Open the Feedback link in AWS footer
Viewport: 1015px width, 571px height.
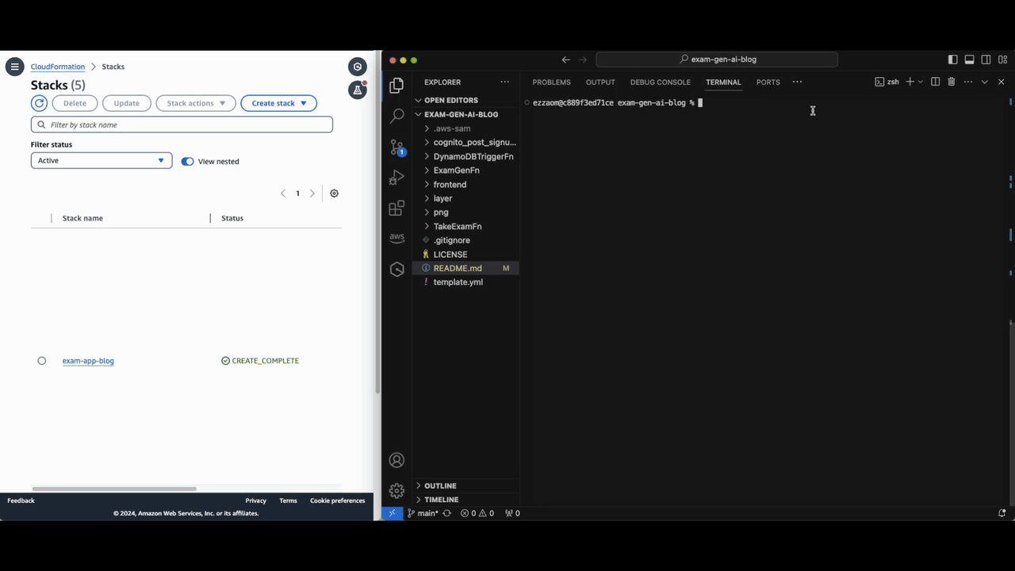(x=21, y=500)
